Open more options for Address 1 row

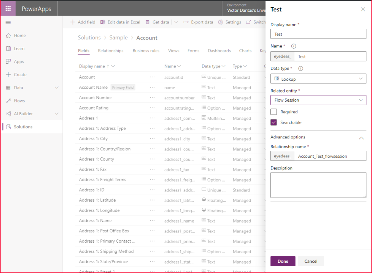[152, 118]
